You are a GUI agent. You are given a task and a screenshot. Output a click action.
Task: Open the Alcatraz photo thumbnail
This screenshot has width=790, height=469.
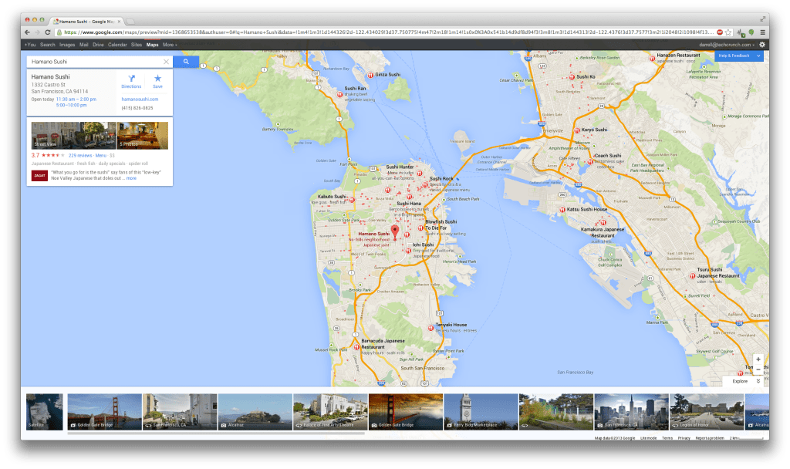pos(255,411)
